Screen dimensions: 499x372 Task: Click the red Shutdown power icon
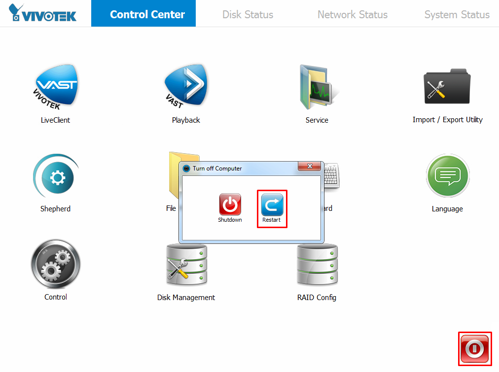(x=230, y=204)
